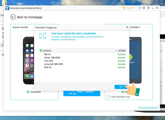Open View supported devices link
This screenshot has height=120, width=165.
tap(148, 107)
